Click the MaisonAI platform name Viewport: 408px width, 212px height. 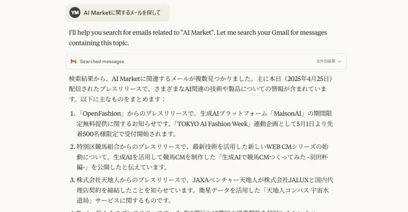[x=287, y=113]
